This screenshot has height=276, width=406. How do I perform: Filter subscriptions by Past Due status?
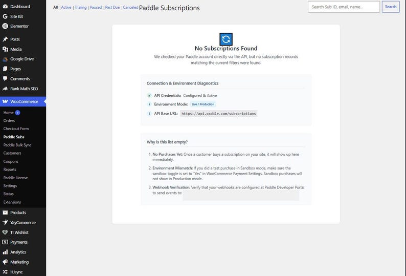[112, 7]
